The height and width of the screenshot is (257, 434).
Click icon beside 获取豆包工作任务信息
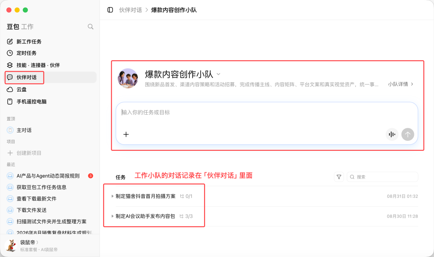(x=10, y=187)
